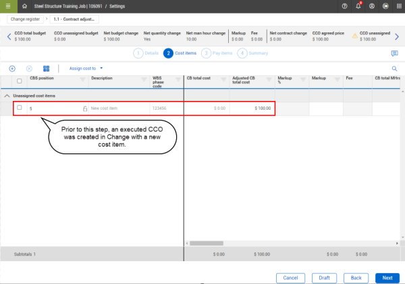Viewport: 405px width, 284px height.
Task: Click the add cost item plus icon
Action: pyautogui.click(x=12, y=68)
